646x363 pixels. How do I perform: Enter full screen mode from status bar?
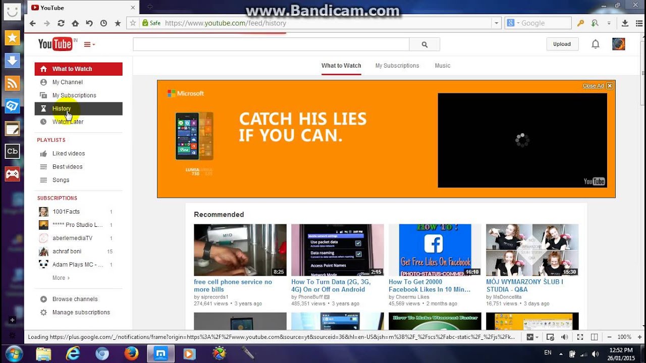(580, 337)
